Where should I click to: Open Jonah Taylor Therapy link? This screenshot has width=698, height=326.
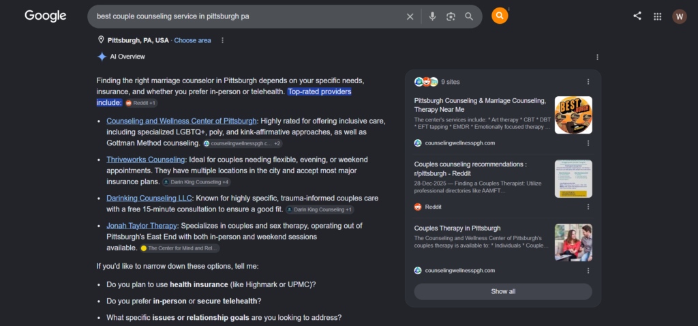pyautogui.click(x=142, y=225)
